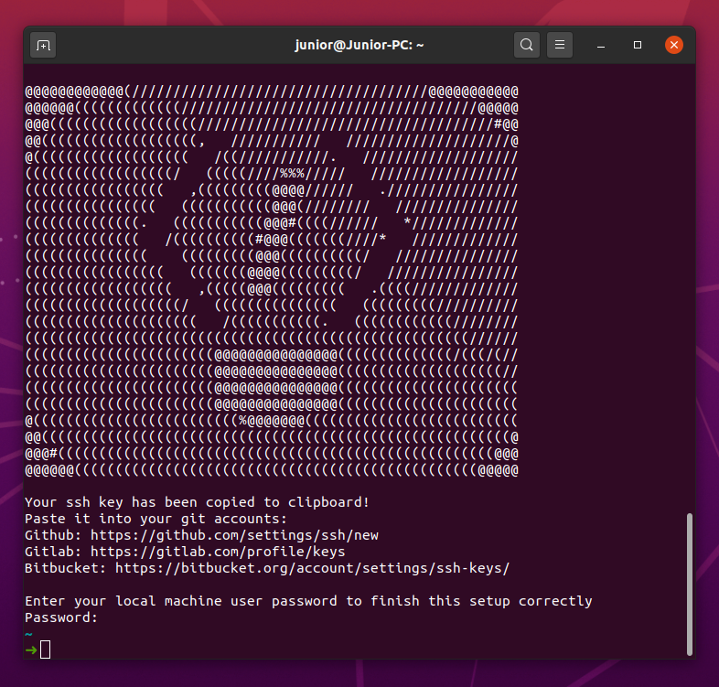Click the terminal vertical scrollbar

pos(689,585)
